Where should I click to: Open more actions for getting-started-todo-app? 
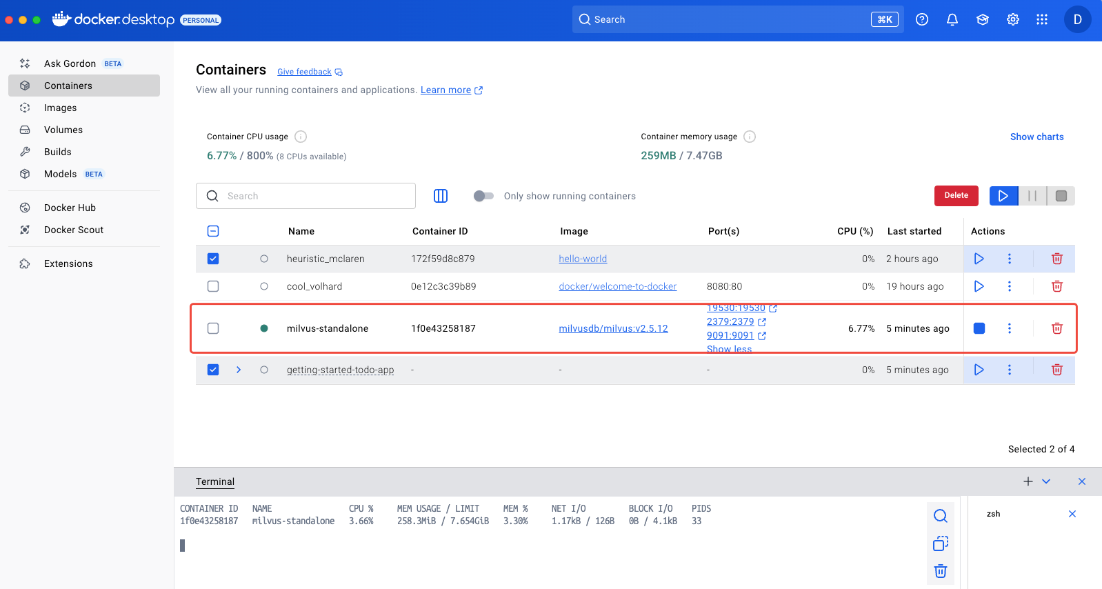pyautogui.click(x=1009, y=370)
